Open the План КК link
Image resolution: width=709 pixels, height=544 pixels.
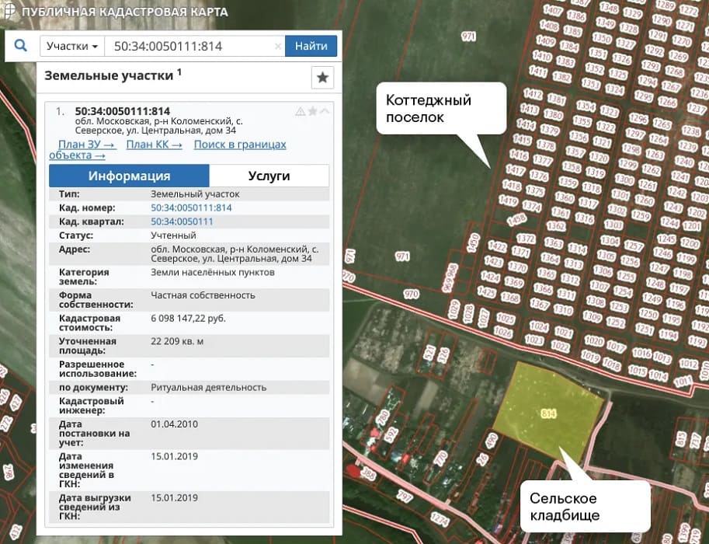154,145
